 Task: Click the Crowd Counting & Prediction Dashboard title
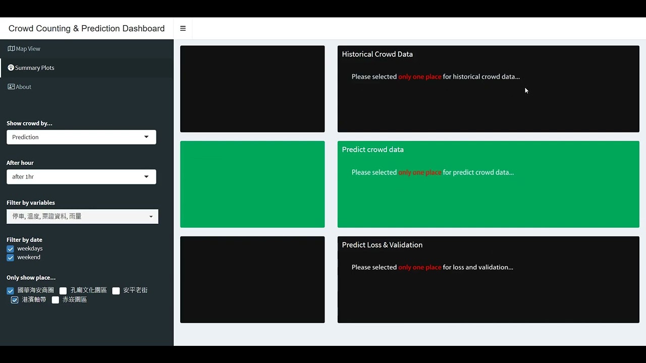(x=86, y=29)
